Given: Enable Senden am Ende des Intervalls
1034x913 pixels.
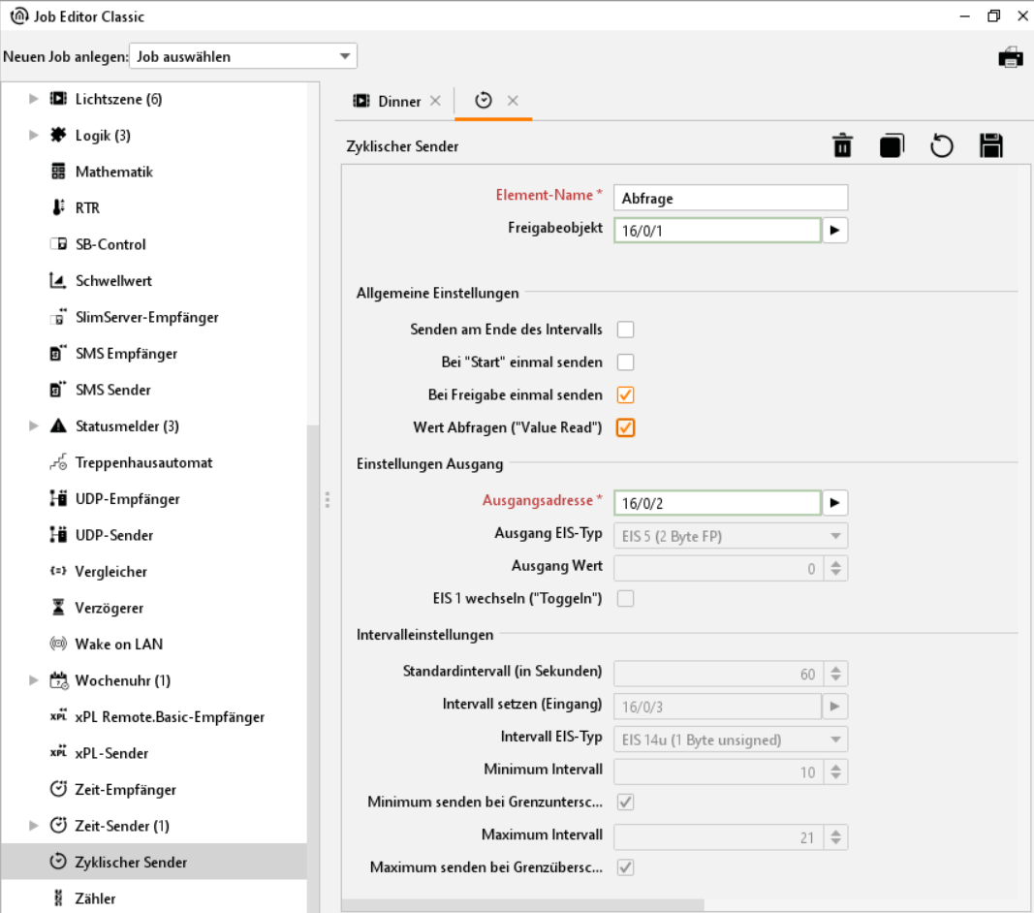Looking at the screenshot, I should pyautogui.click(x=626, y=330).
